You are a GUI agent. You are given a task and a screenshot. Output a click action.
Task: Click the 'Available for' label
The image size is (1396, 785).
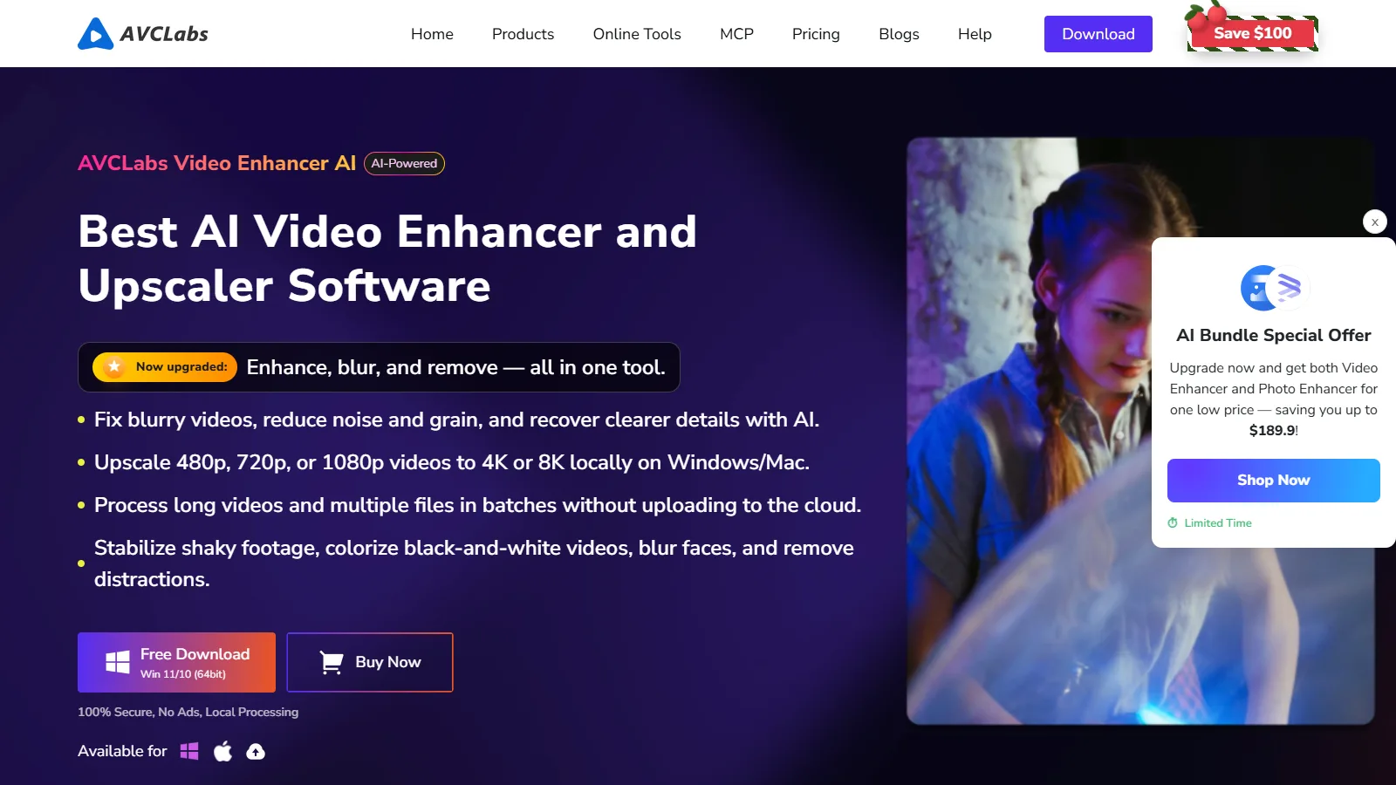(x=122, y=751)
